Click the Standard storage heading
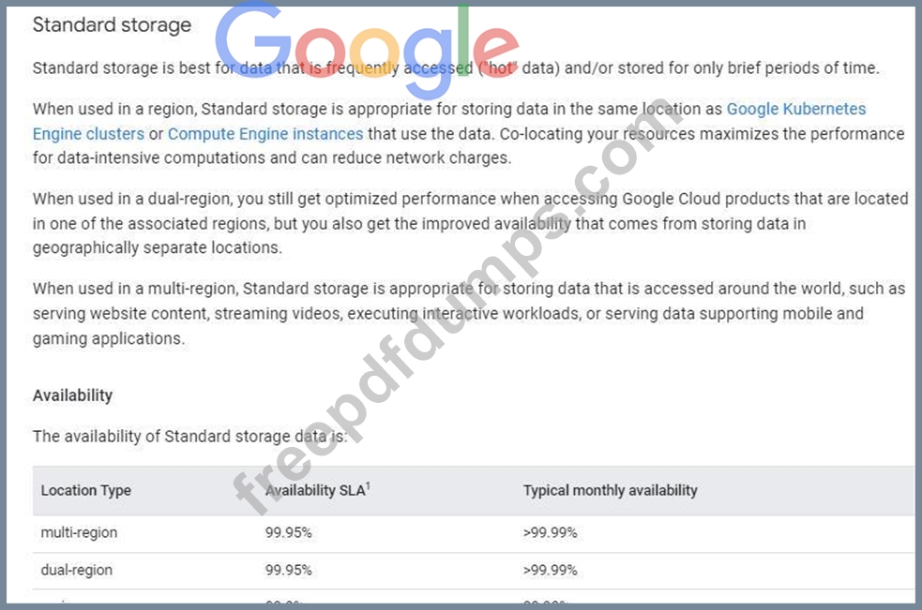Image resolution: width=922 pixels, height=610 pixels. [112, 25]
